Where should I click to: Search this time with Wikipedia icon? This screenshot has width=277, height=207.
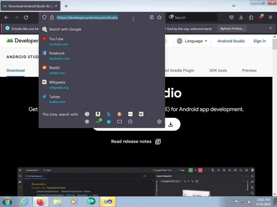coord(141,114)
